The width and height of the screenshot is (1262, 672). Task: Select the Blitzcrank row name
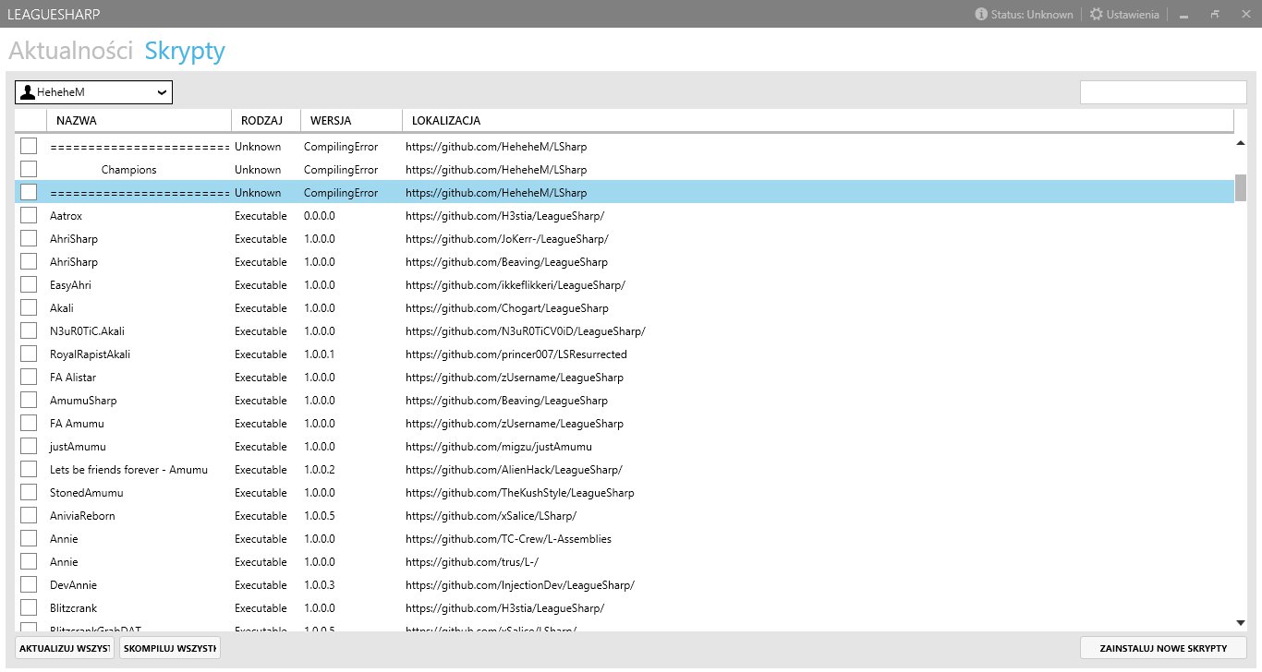point(73,608)
